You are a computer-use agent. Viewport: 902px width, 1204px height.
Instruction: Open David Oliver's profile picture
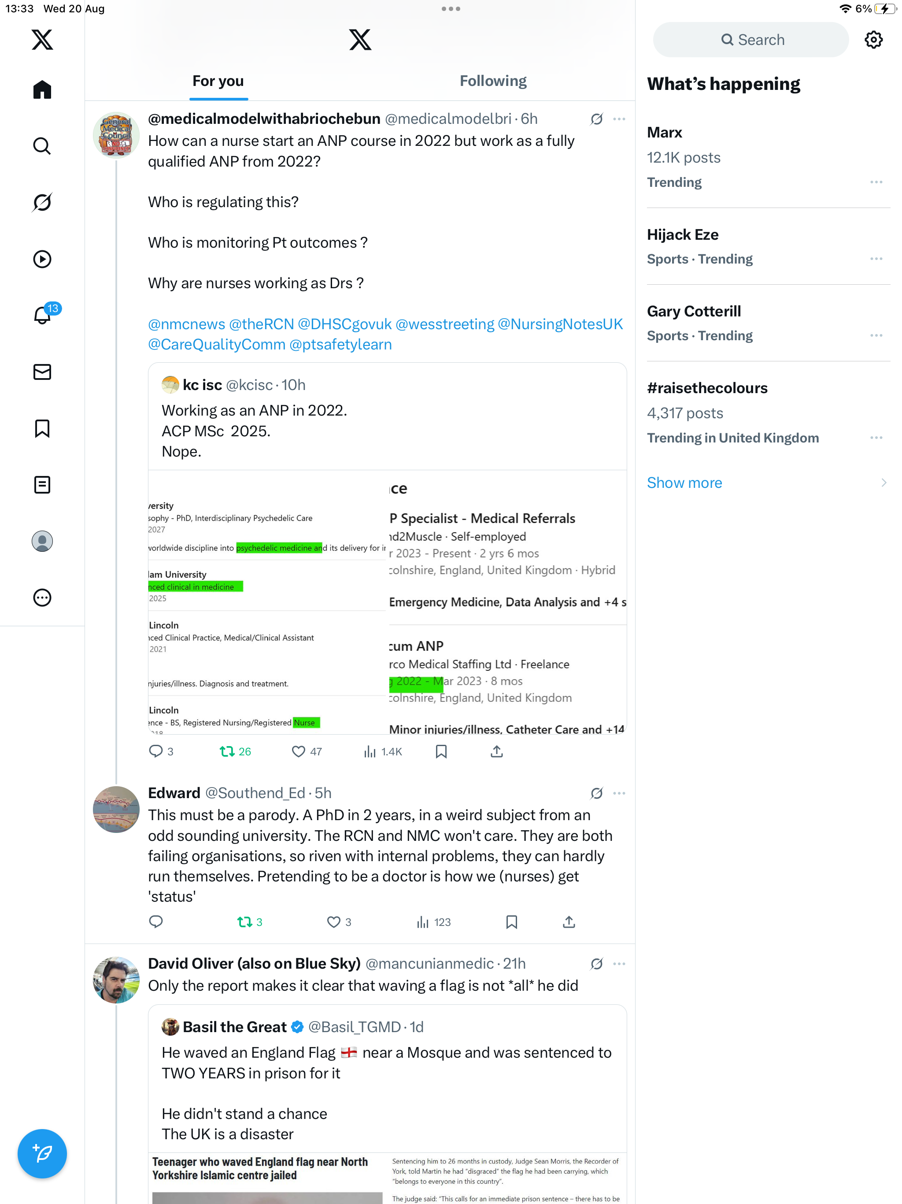(x=116, y=980)
